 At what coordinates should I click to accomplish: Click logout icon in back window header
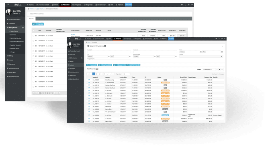[x=192, y=5]
